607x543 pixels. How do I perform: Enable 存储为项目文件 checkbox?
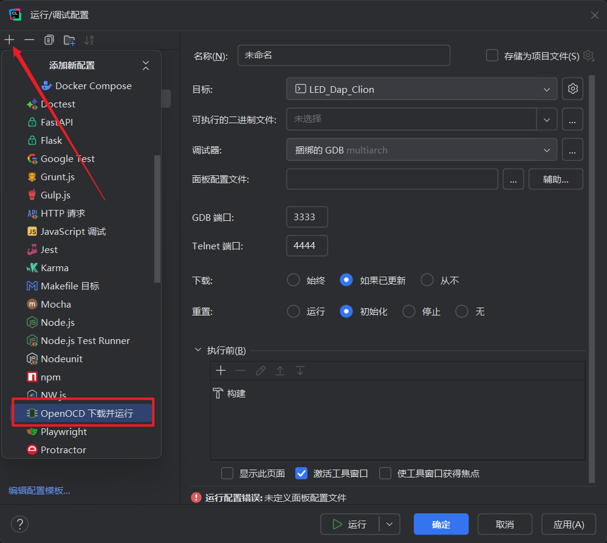click(492, 55)
